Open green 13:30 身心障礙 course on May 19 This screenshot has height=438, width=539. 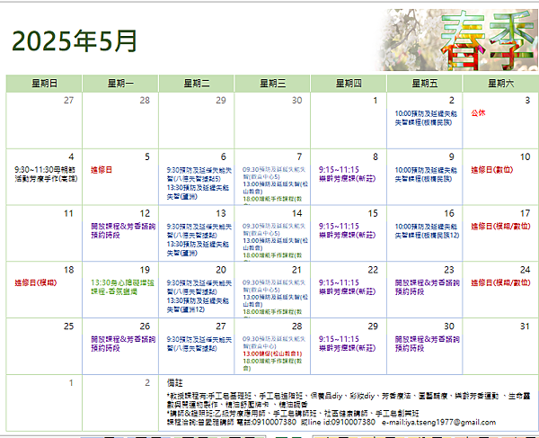(122, 287)
